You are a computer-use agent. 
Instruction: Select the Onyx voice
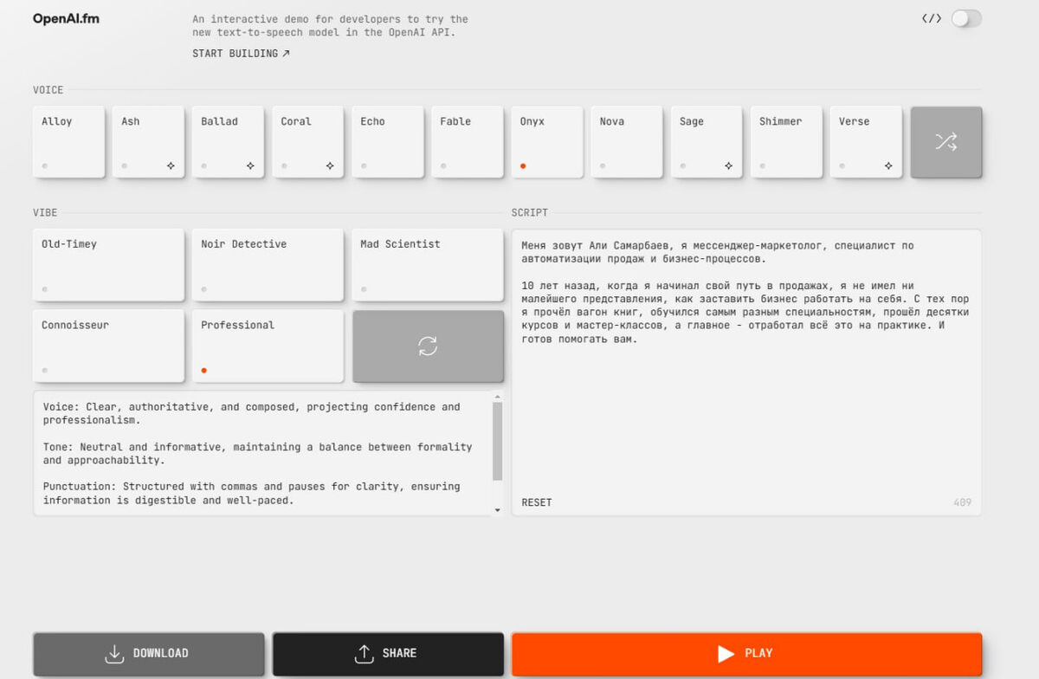(546, 142)
